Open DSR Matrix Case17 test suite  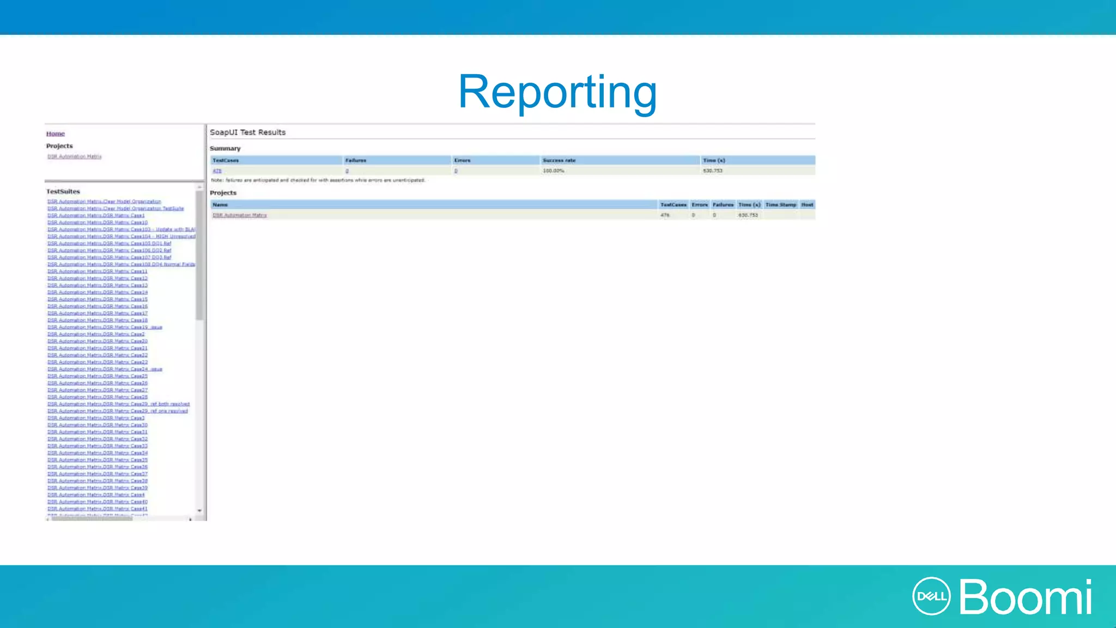click(97, 313)
